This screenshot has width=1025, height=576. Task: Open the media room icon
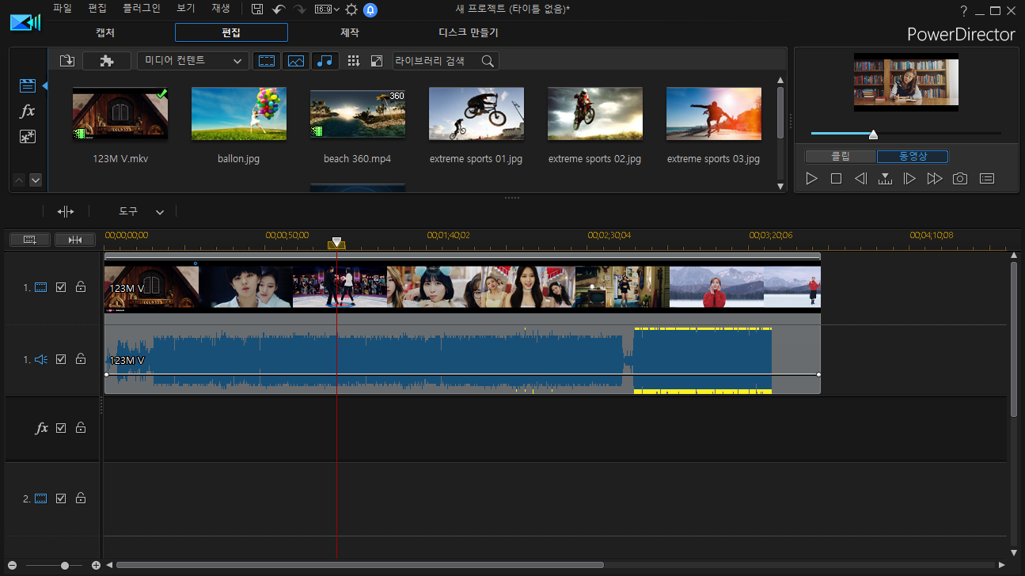point(28,85)
